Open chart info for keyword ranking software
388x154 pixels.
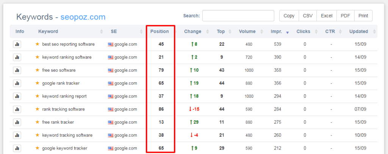[x=17, y=57]
